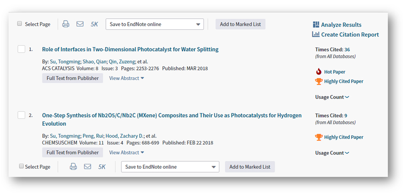Image resolution: width=406 pixels, height=193 pixels.
Task: Click the top 5K export icon
Action: pyautogui.click(x=94, y=24)
